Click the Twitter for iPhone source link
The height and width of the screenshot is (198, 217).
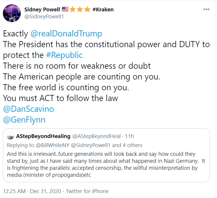(87, 191)
